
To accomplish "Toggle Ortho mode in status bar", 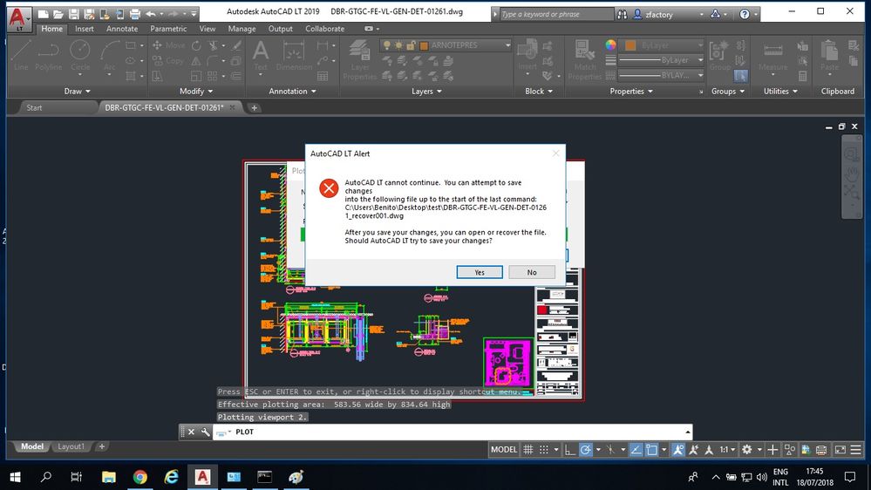I will pos(570,449).
